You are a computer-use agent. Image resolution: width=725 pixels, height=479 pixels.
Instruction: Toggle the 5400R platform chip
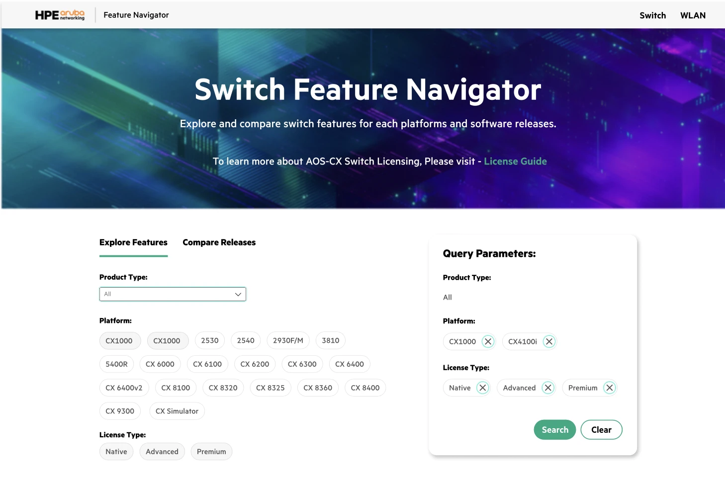tap(116, 364)
